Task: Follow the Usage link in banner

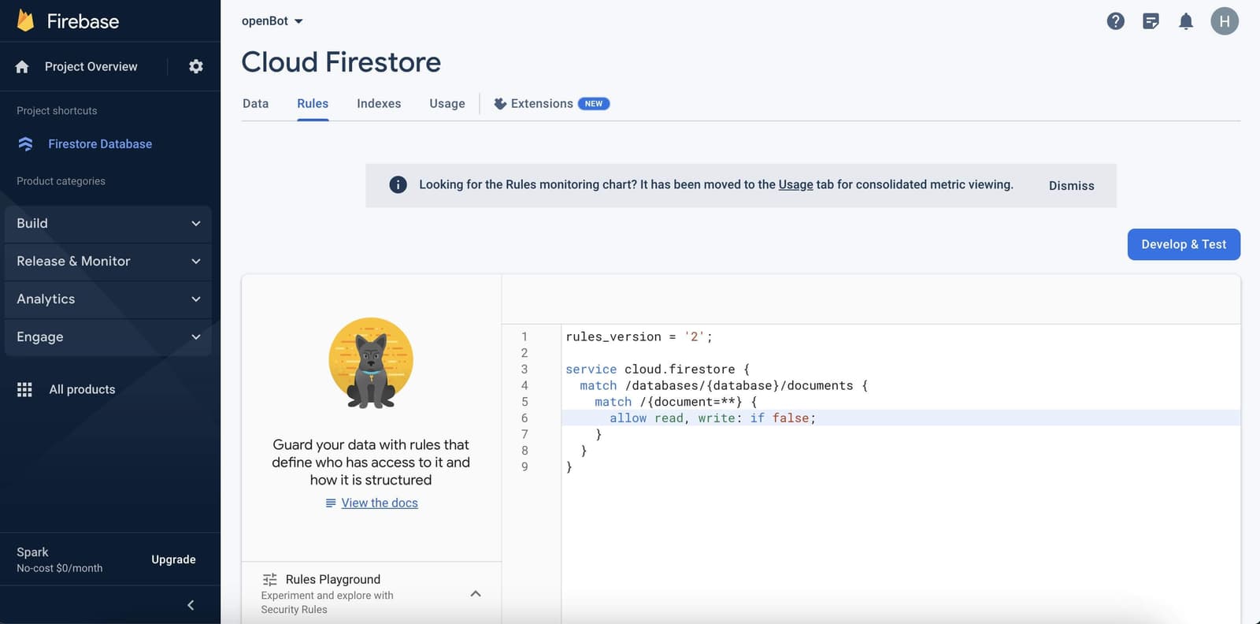Action: click(795, 185)
